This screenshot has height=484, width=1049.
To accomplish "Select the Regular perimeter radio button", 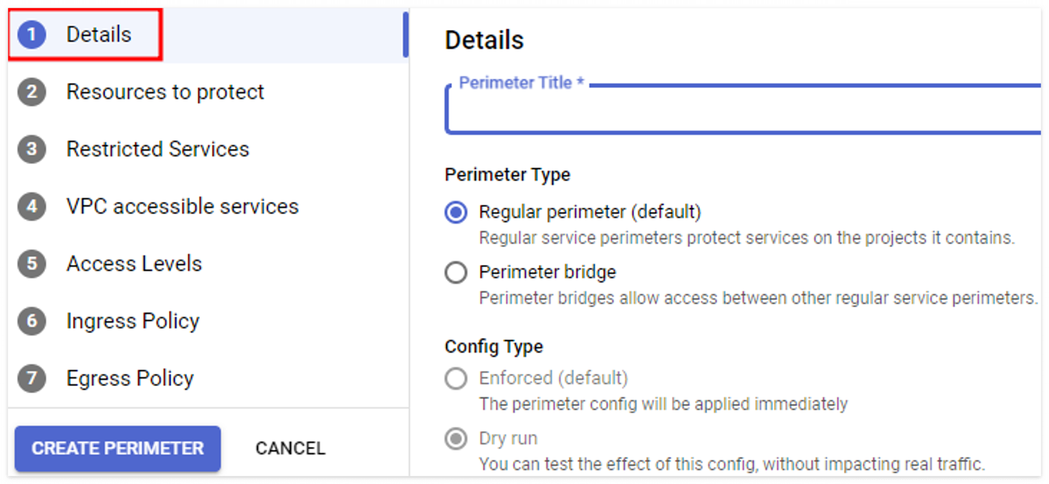I will [456, 212].
